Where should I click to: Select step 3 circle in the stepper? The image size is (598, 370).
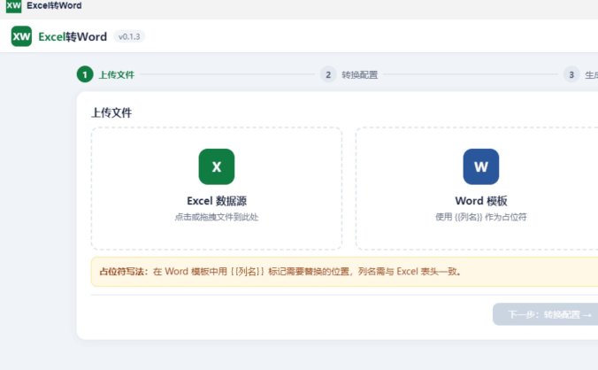[571, 74]
